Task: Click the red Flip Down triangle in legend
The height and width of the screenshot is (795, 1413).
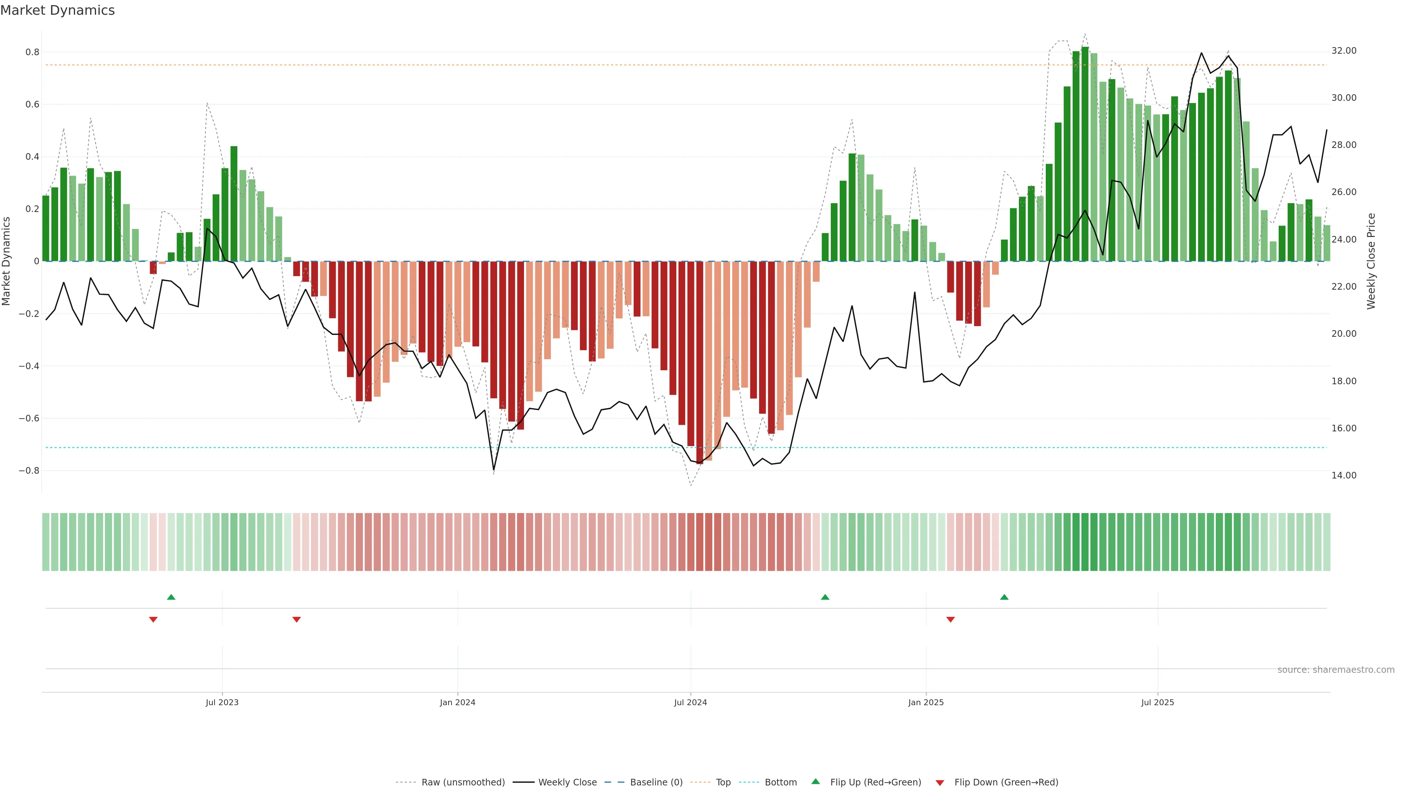Action: [x=940, y=782]
